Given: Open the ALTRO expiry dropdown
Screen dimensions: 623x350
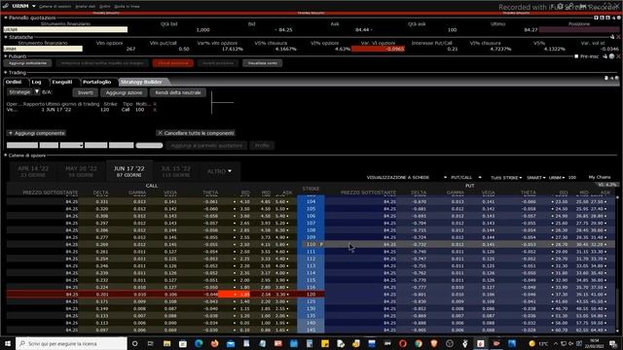Looking at the screenshot, I should click(219, 171).
